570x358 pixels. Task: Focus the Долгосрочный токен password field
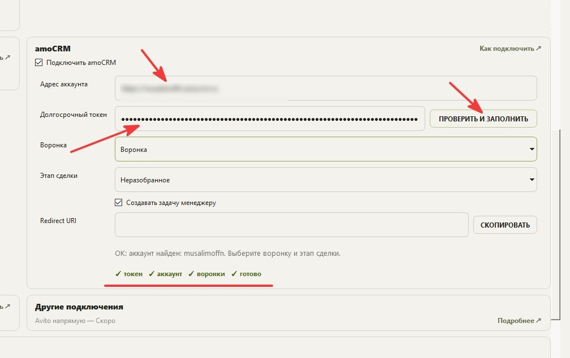coord(270,119)
